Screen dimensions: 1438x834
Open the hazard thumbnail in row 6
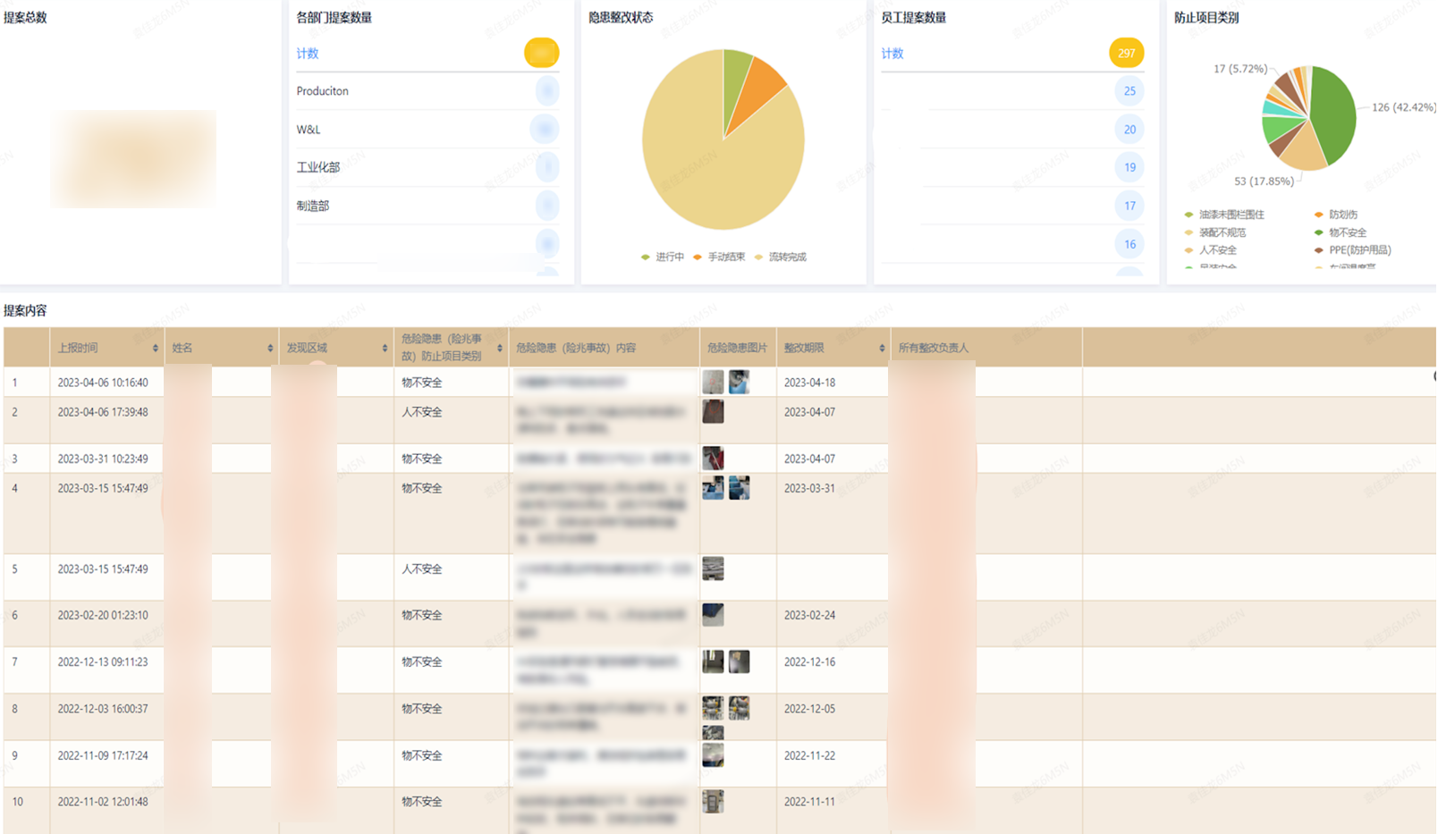pyautogui.click(x=713, y=615)
